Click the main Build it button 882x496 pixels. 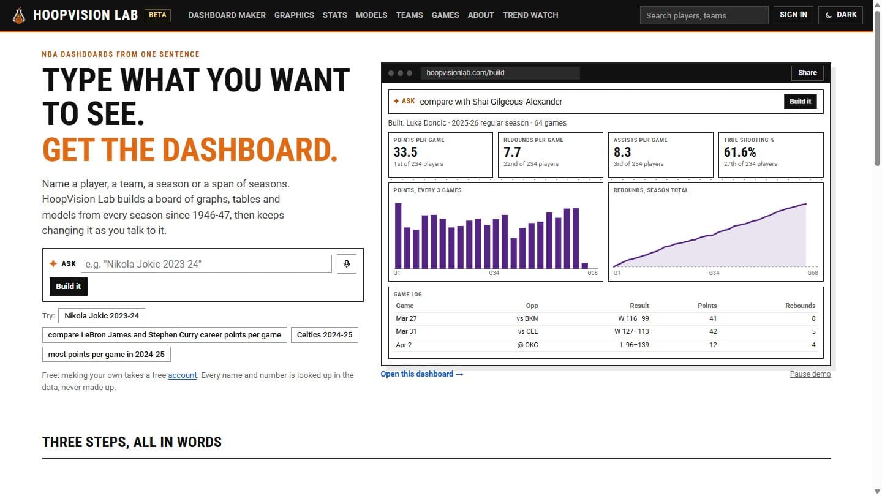(69, 286)
